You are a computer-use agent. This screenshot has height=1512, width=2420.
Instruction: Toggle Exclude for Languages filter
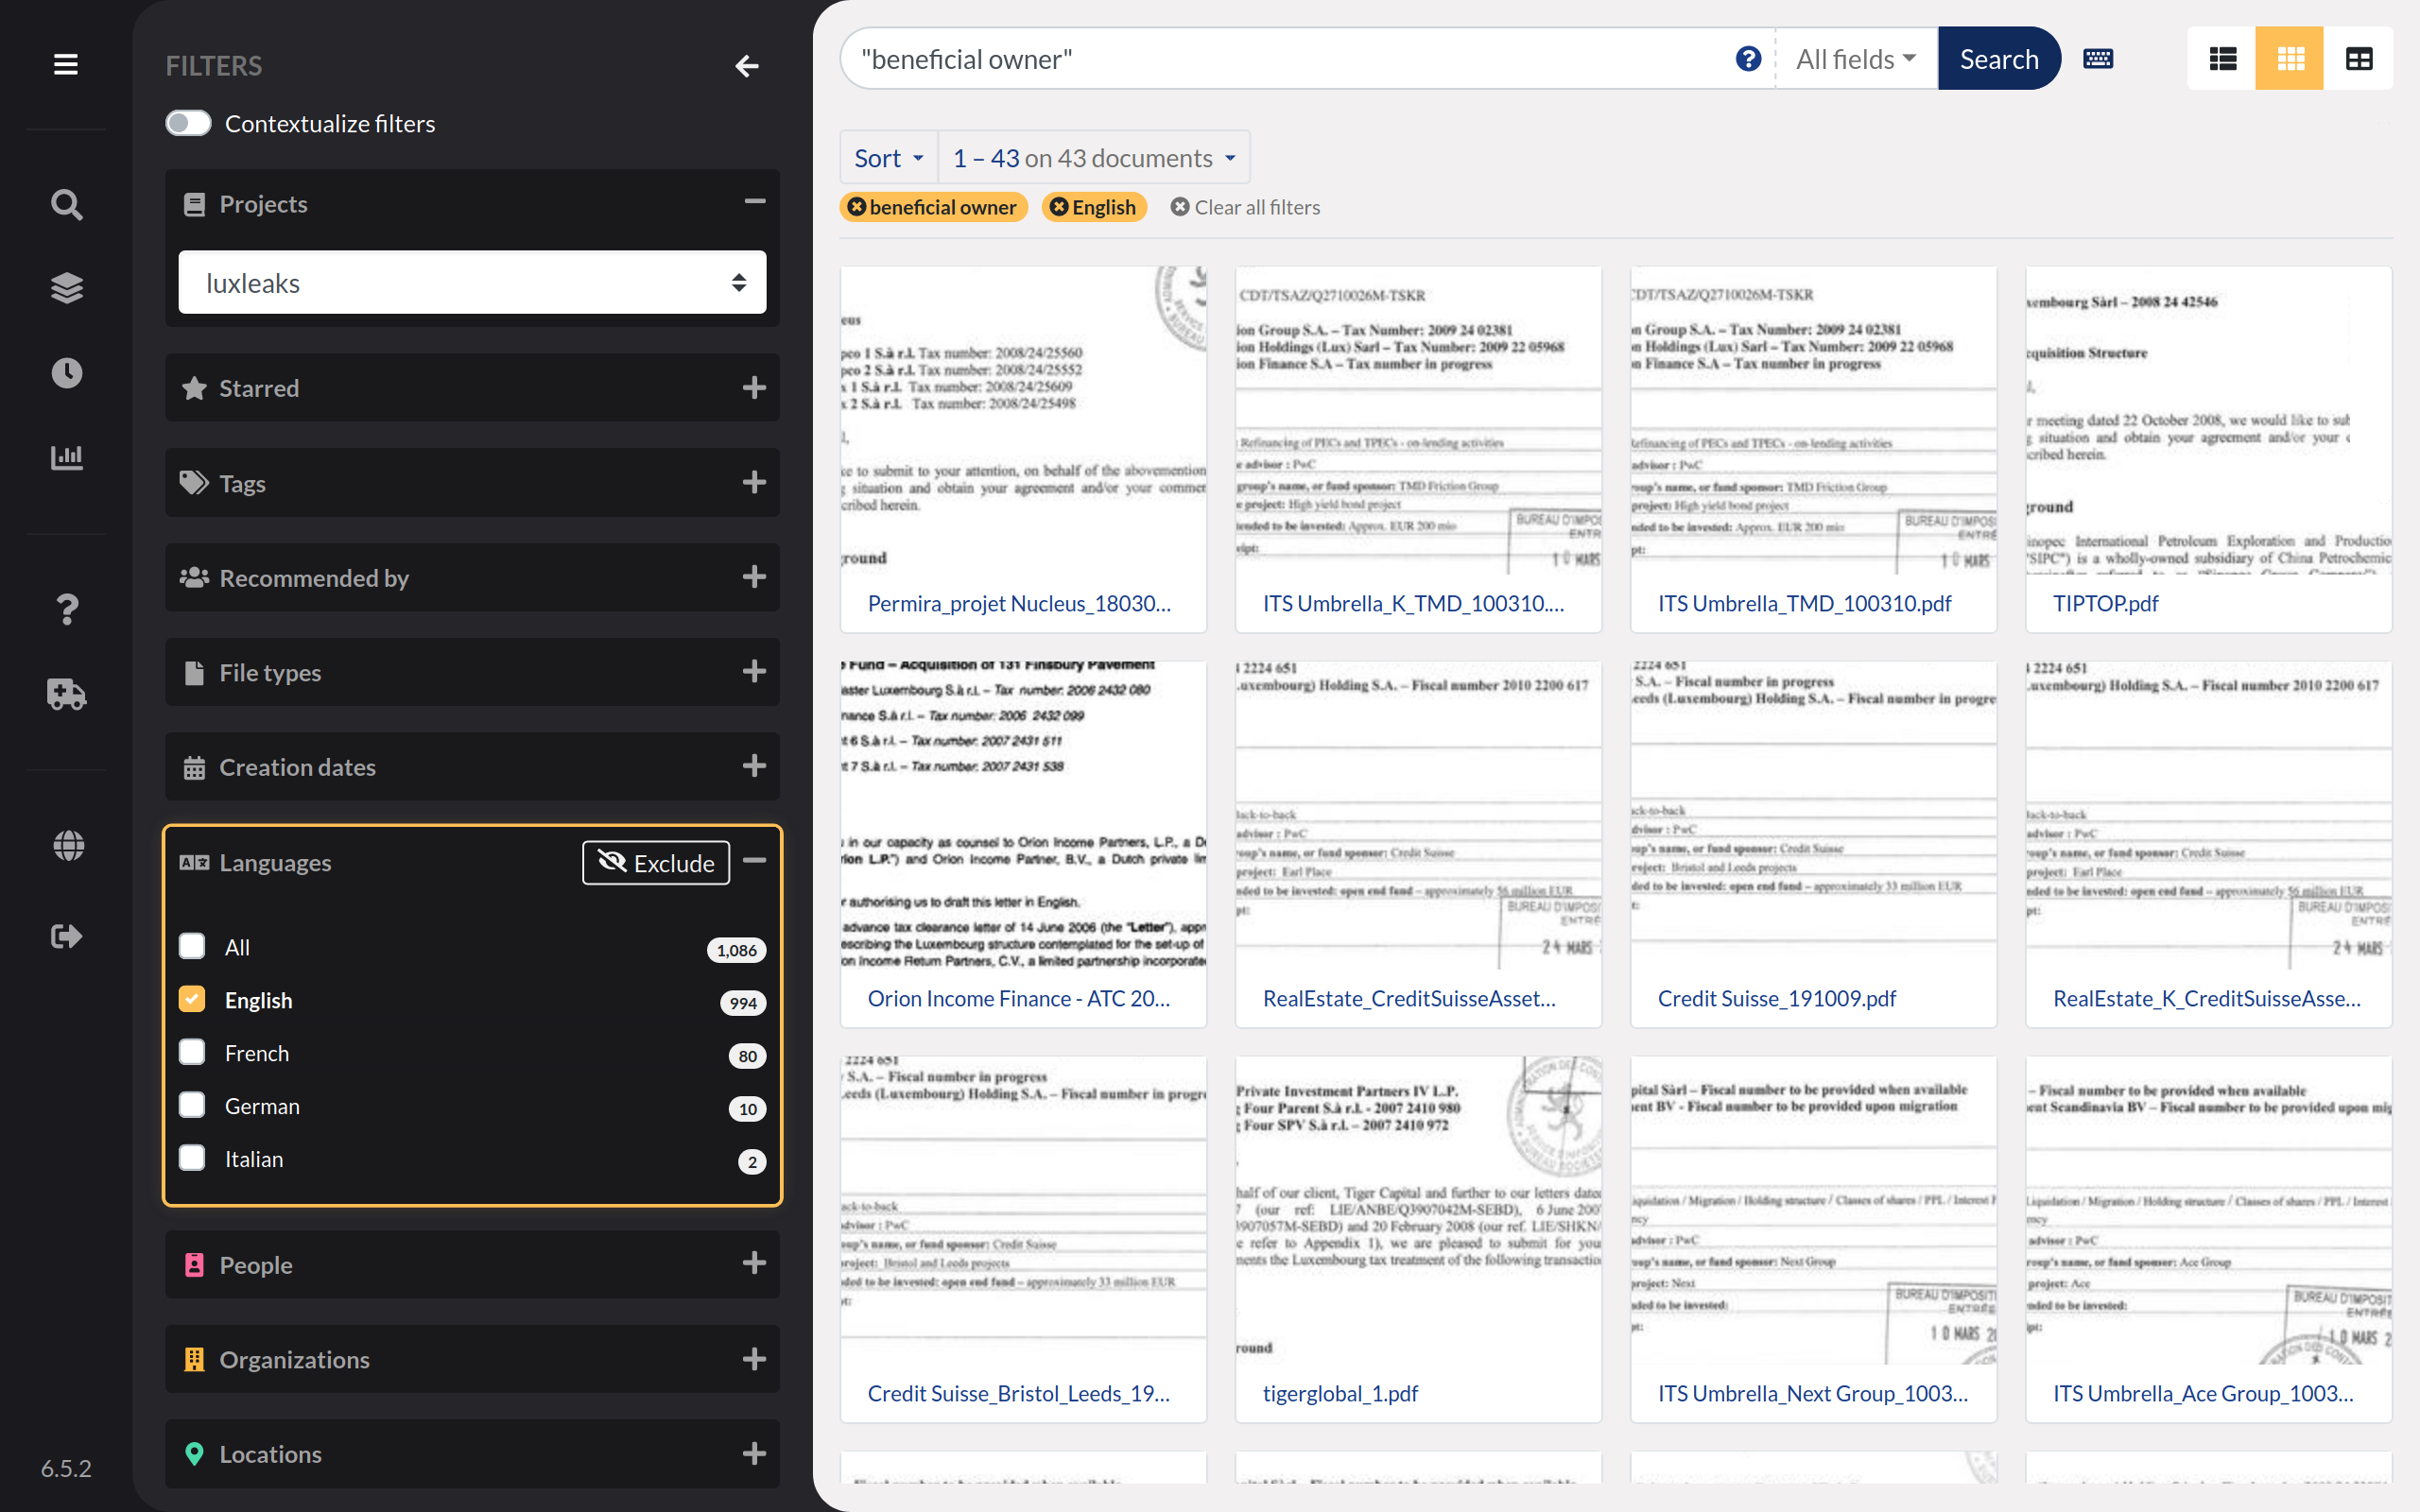[x=656, y=863]
